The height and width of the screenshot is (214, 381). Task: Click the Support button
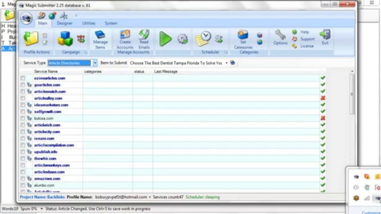tap(303, 39)
